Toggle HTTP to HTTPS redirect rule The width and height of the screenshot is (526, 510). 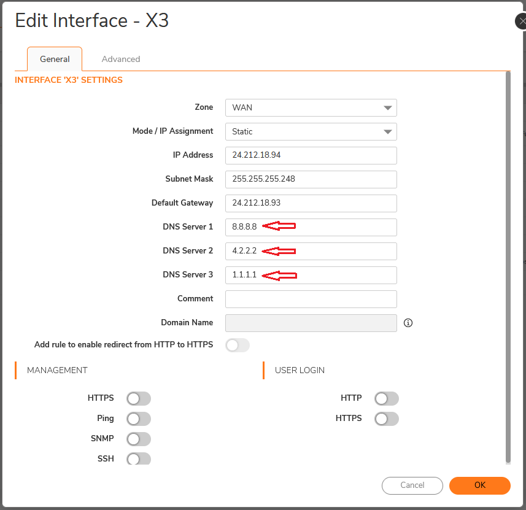click(238, 346)
